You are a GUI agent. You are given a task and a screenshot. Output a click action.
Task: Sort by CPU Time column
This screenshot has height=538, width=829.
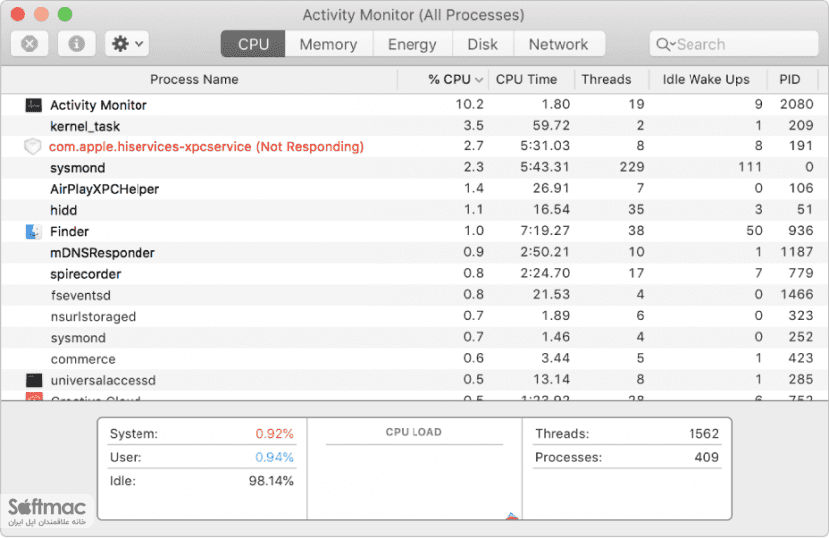click(x=526, y=80)
